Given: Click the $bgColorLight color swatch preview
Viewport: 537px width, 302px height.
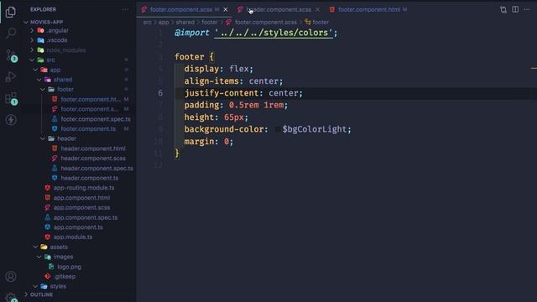Looking at the screenshot, I should [278, 129].
